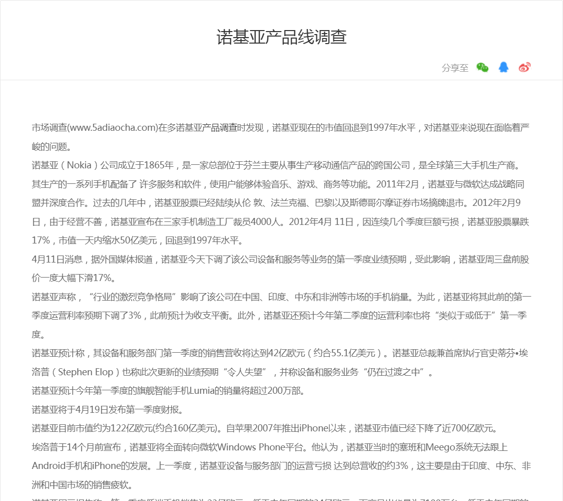Screen dimensions: 563x501
Task: Click the line "17%，市值一天内缩水50亿美元"
Action: 138,240
